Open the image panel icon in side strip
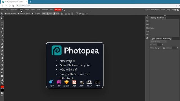The height and width of the screenshot is (101, 180). point(147,38)
